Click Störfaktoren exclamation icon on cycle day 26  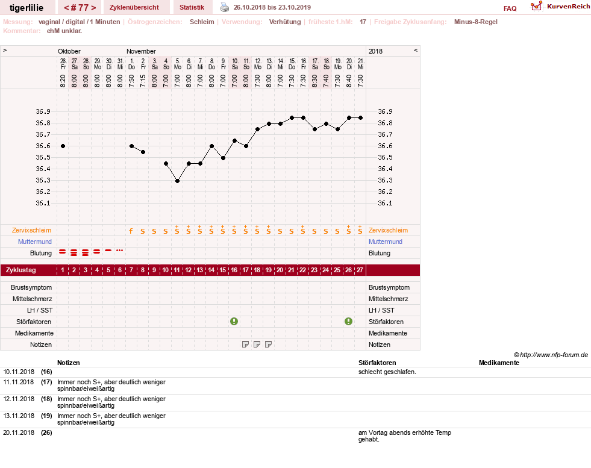point(349,322)
